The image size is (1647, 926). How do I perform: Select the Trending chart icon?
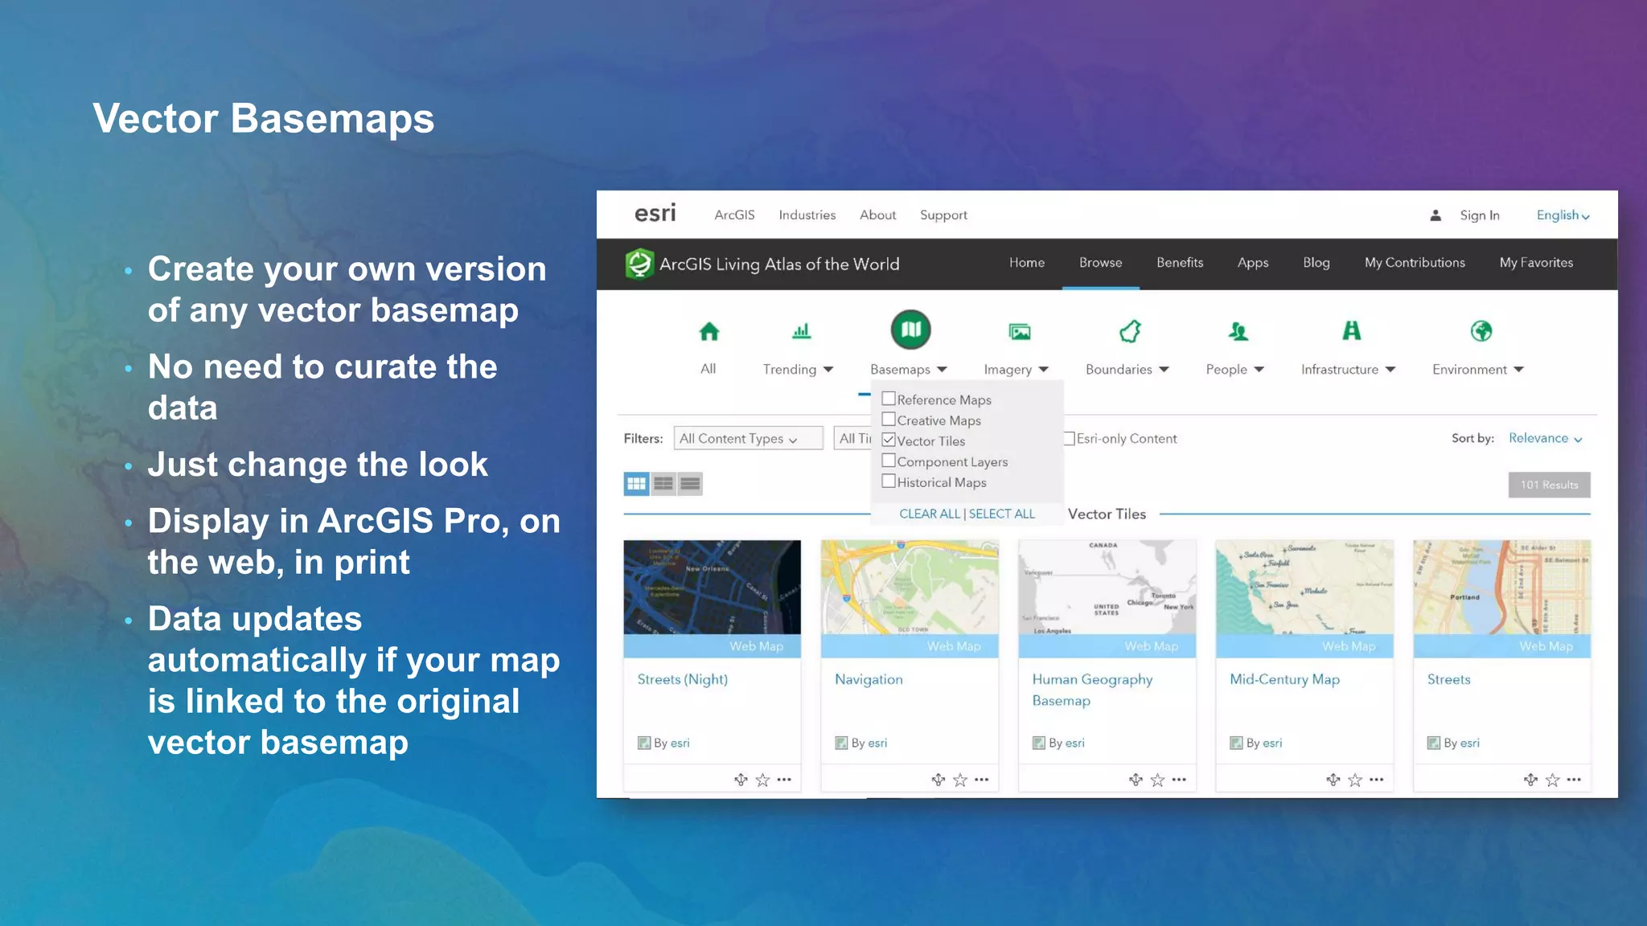click(802, 331)
